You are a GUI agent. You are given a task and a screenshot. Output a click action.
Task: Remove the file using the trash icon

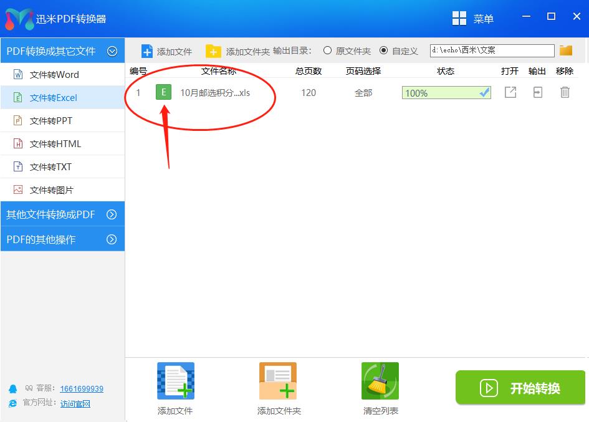(565, 92)
